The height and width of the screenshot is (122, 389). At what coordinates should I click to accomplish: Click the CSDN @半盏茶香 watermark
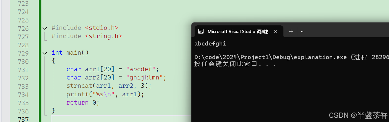pos(358,115)
